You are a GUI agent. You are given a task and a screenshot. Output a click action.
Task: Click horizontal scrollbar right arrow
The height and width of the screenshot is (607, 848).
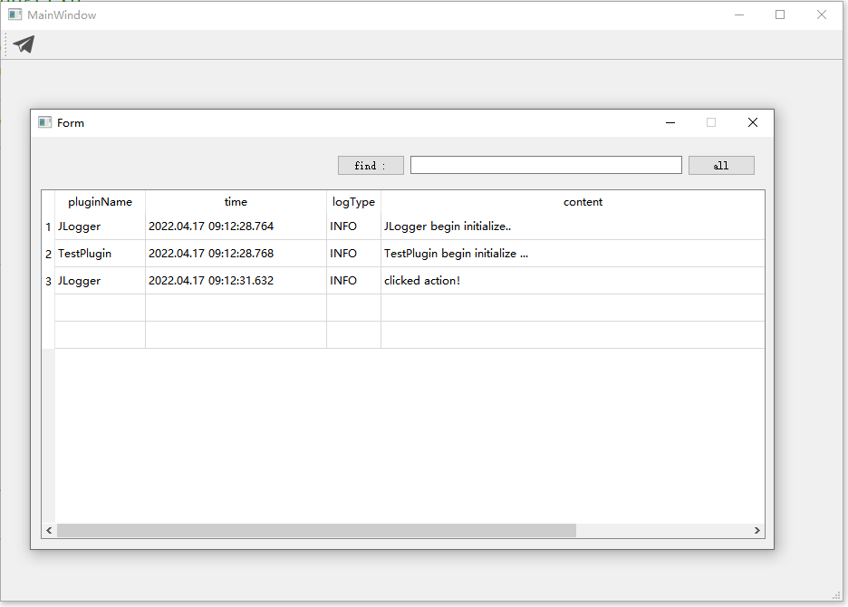(757, 531)
